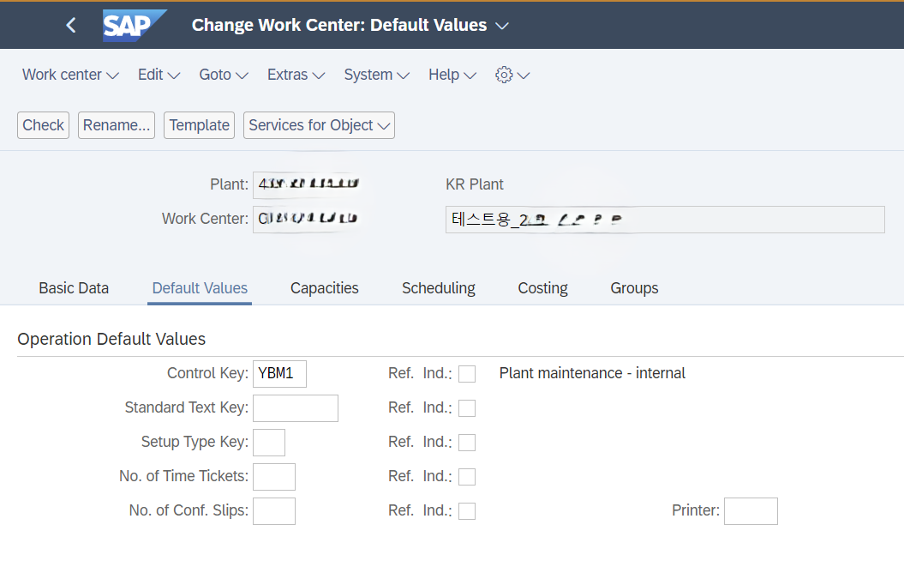Click the Printer input field
The image size is (904, 567).
751,511
